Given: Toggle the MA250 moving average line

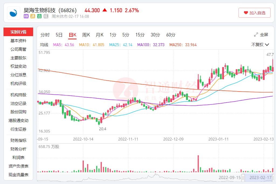Looking at the screenshot, I should click(x=183, y=45).
